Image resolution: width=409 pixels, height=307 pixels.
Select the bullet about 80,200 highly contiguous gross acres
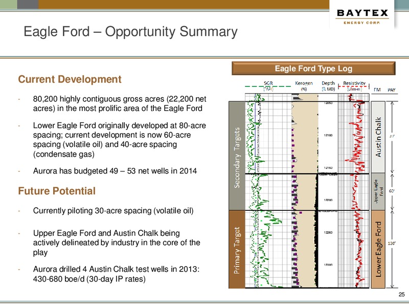click(120, 104)
